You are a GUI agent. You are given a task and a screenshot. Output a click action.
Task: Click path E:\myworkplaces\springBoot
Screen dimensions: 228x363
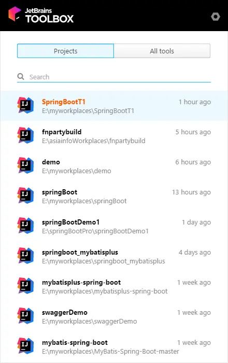[84, 201]
